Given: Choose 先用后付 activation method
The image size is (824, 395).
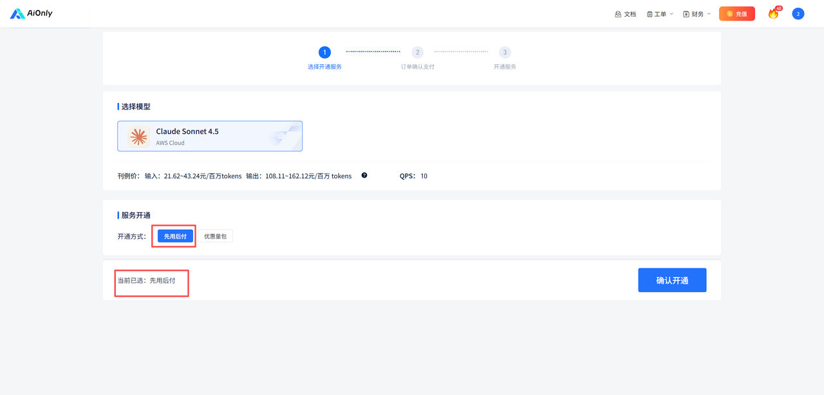Looking at the screenshot, I should 175,236.
